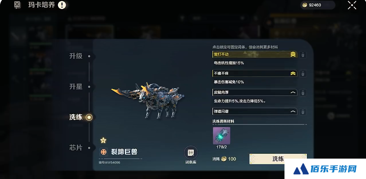Click the exclamation info icon beside 玛卡培养
The width and height of the screenshot is (366, 179).
tap(62, 5)
